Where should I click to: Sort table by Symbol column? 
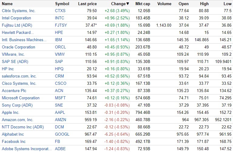tap(62, 4)
